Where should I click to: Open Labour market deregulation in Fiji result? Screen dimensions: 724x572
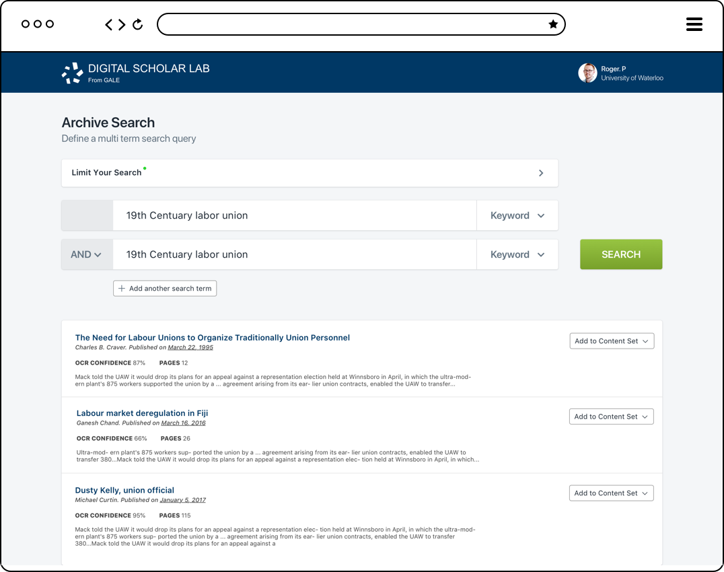click(142, 413)
